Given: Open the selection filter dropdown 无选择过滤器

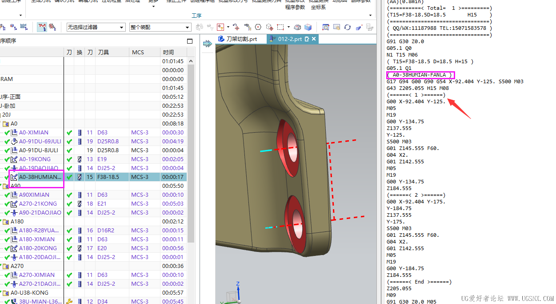Looking at the screenshot, I should tap(96, 27).
